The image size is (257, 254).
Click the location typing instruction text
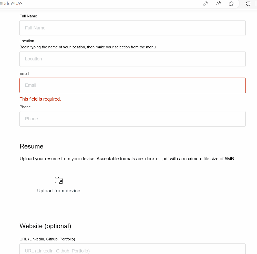(88, 47)
